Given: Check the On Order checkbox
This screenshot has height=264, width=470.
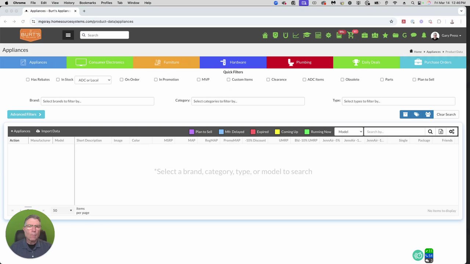Looking at the screenshot, I should [122, 80].
